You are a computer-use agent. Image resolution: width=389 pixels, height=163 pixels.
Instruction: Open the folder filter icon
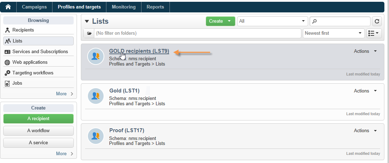89,33
